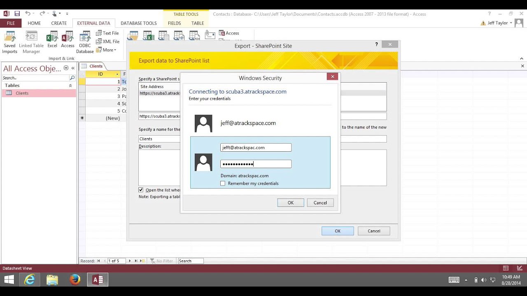Export by sending as Email attachment
527x296 pixels.
210,35
